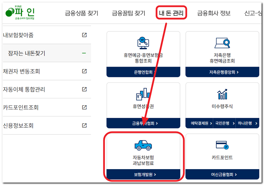264x185 pixels.
Task: Open the 금융꿀팁 찾기 menu
Action: coord(129,13)
